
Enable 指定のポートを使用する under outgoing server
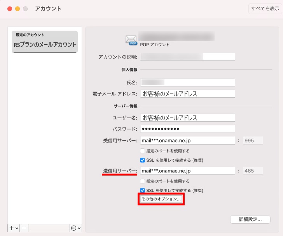tap(142, 181)
